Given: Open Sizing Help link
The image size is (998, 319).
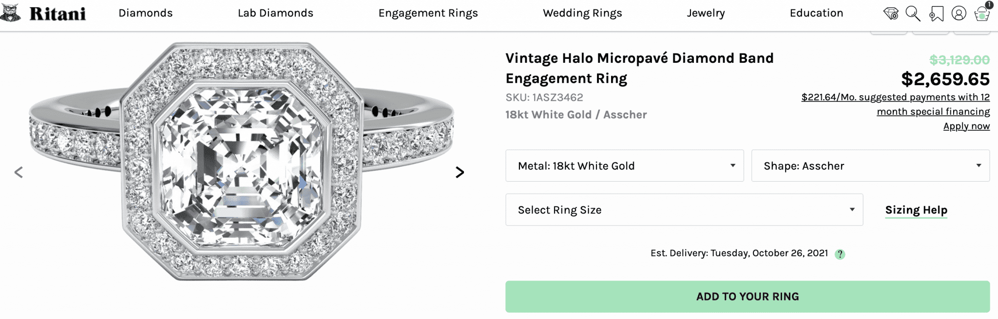Looking at the screenshot, I should [916, 210].
